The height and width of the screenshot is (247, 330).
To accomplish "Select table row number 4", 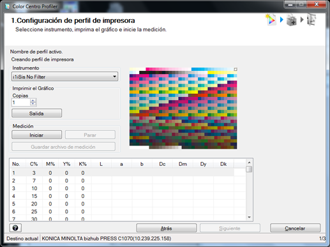I will point(123,196).
